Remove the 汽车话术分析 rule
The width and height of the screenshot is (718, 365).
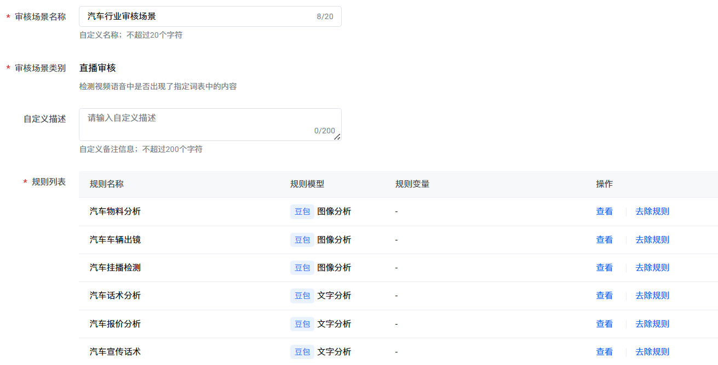tap(652, 296)
